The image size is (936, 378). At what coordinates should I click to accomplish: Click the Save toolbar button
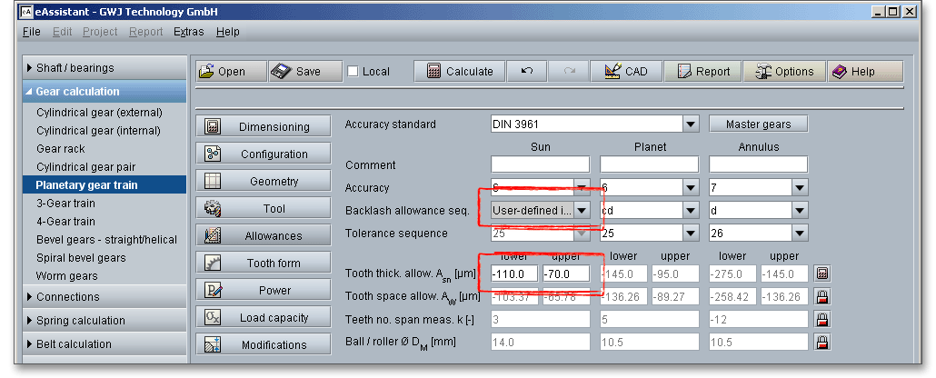point(296,72)
